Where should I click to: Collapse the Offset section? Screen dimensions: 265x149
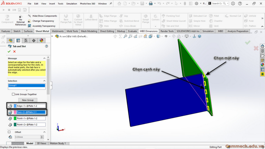44,132
